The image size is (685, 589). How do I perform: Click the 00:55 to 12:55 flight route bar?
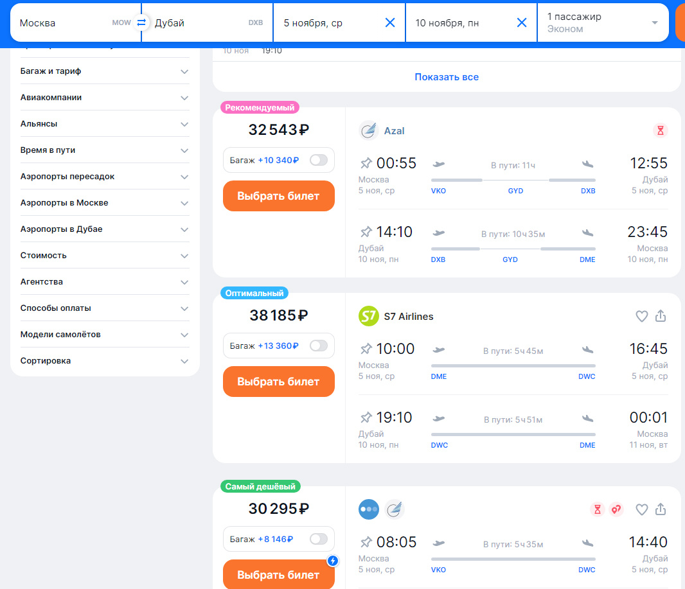click(513, 180)
